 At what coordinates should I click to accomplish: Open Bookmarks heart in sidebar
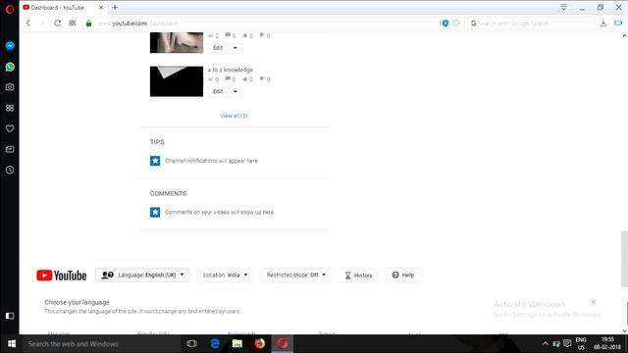coord(10,128)
